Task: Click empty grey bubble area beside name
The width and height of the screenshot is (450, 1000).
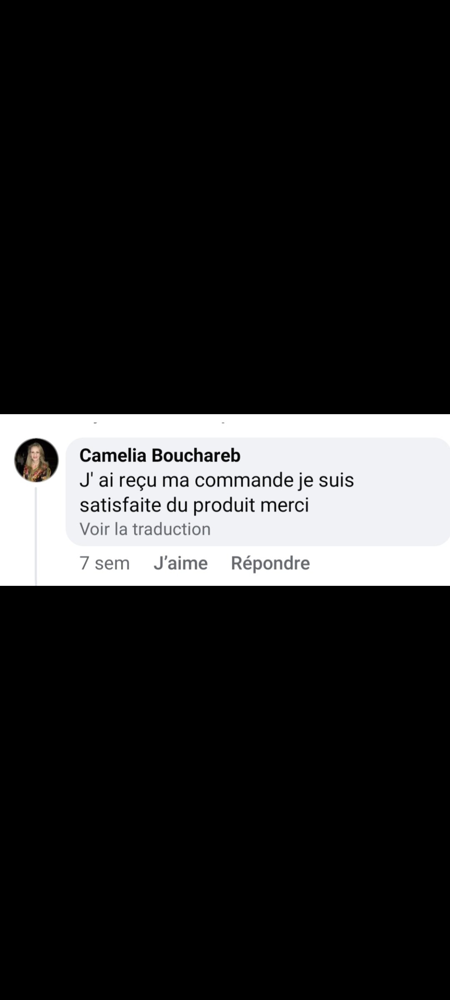Action: point(342,455)
